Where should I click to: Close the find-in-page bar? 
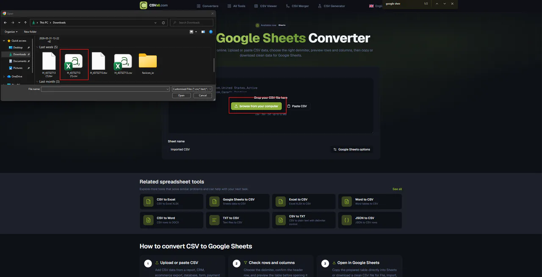pyautogui.click(x=452, y=4)
